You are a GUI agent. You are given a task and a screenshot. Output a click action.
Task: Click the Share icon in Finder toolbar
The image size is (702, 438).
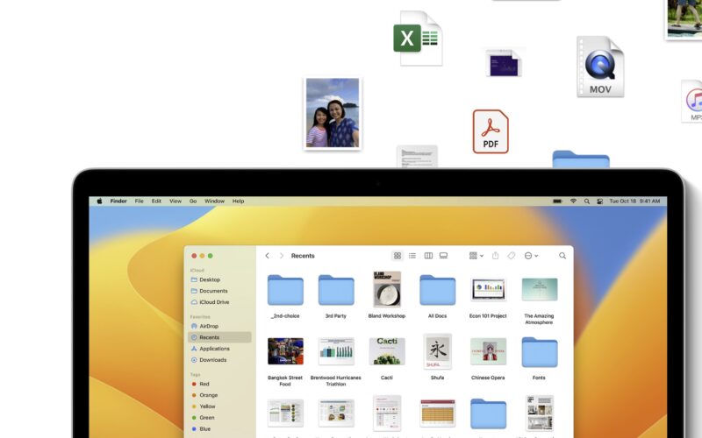pos(495,256)
